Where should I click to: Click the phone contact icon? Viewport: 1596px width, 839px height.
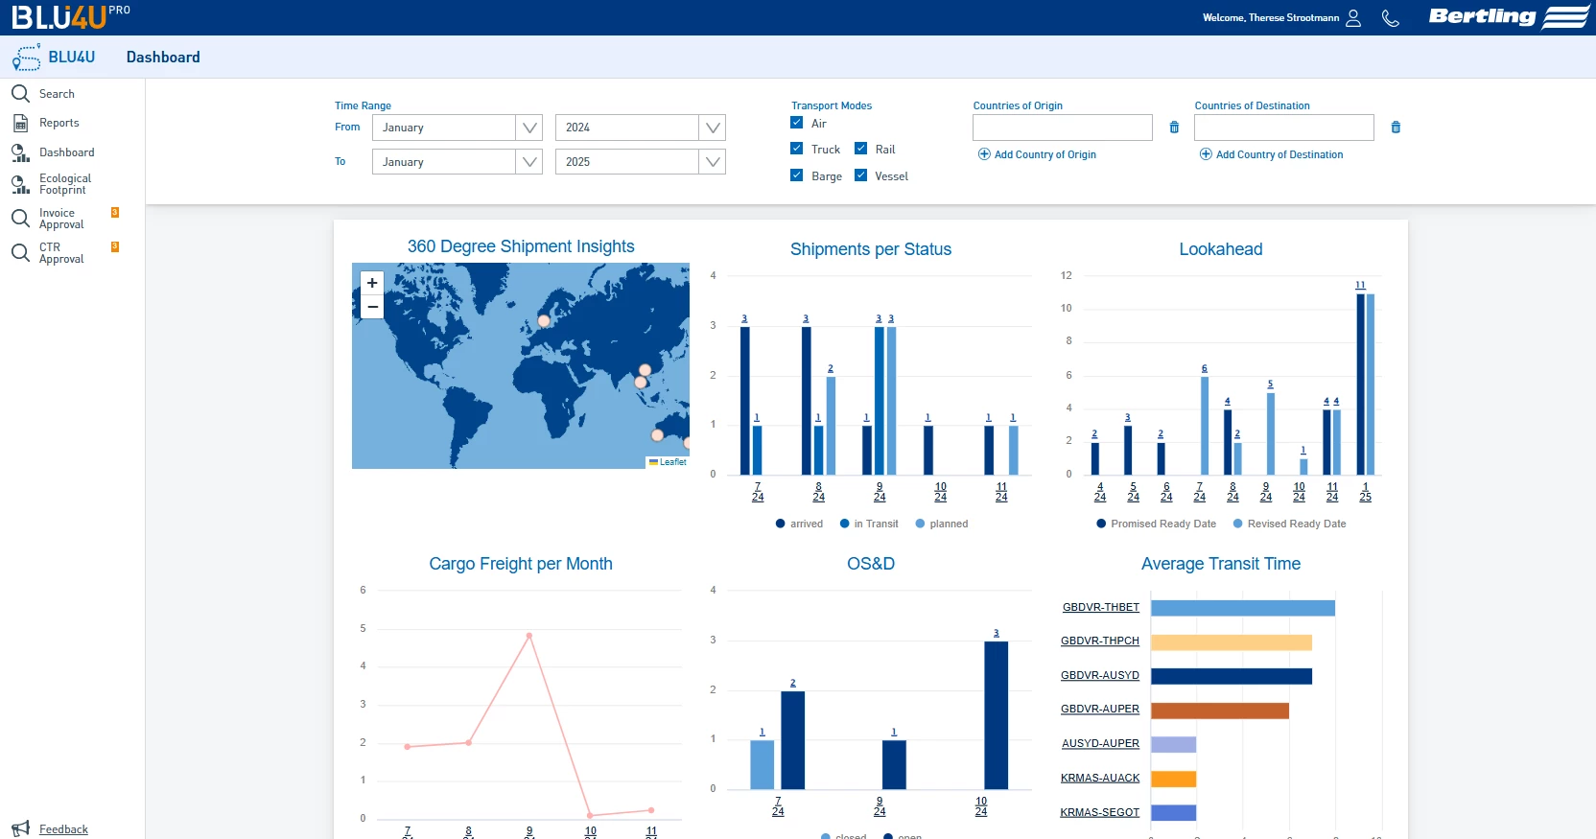tap(1390, 18)
